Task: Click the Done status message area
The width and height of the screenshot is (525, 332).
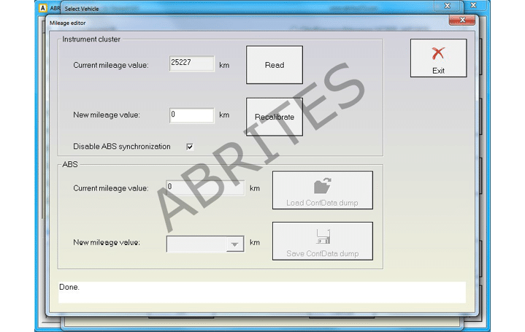Action: point(261,291)
